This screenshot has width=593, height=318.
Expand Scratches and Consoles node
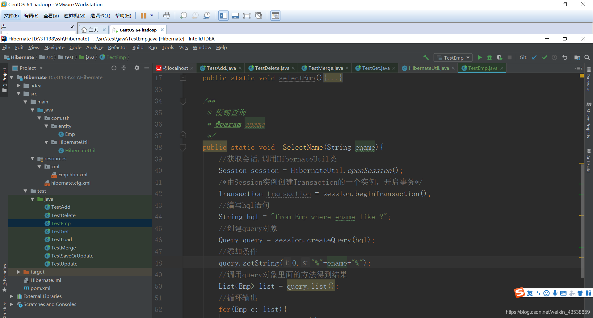point(11,304)
